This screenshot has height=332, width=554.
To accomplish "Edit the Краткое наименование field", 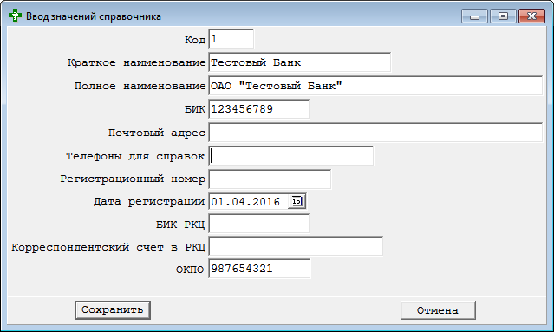I will [x=300, y=62].
